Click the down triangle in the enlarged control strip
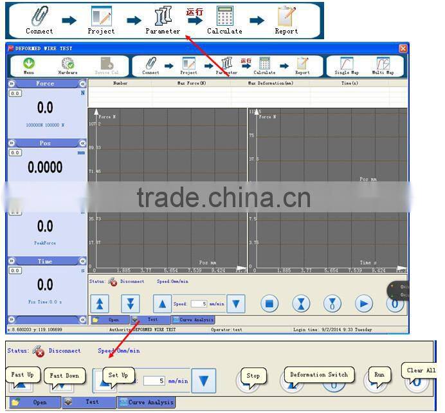 pos(204,381)
